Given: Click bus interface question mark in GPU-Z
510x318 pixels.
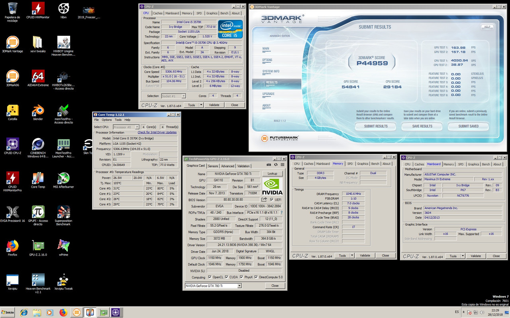Looking at the screenshot, I should click(x=281, y=213).
